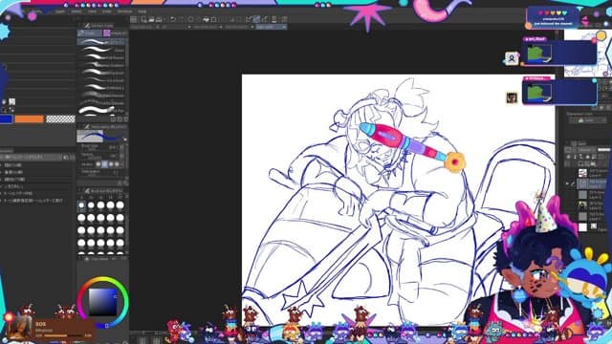Adjust the Brush Size slider in Tool Property

(100, 147)
